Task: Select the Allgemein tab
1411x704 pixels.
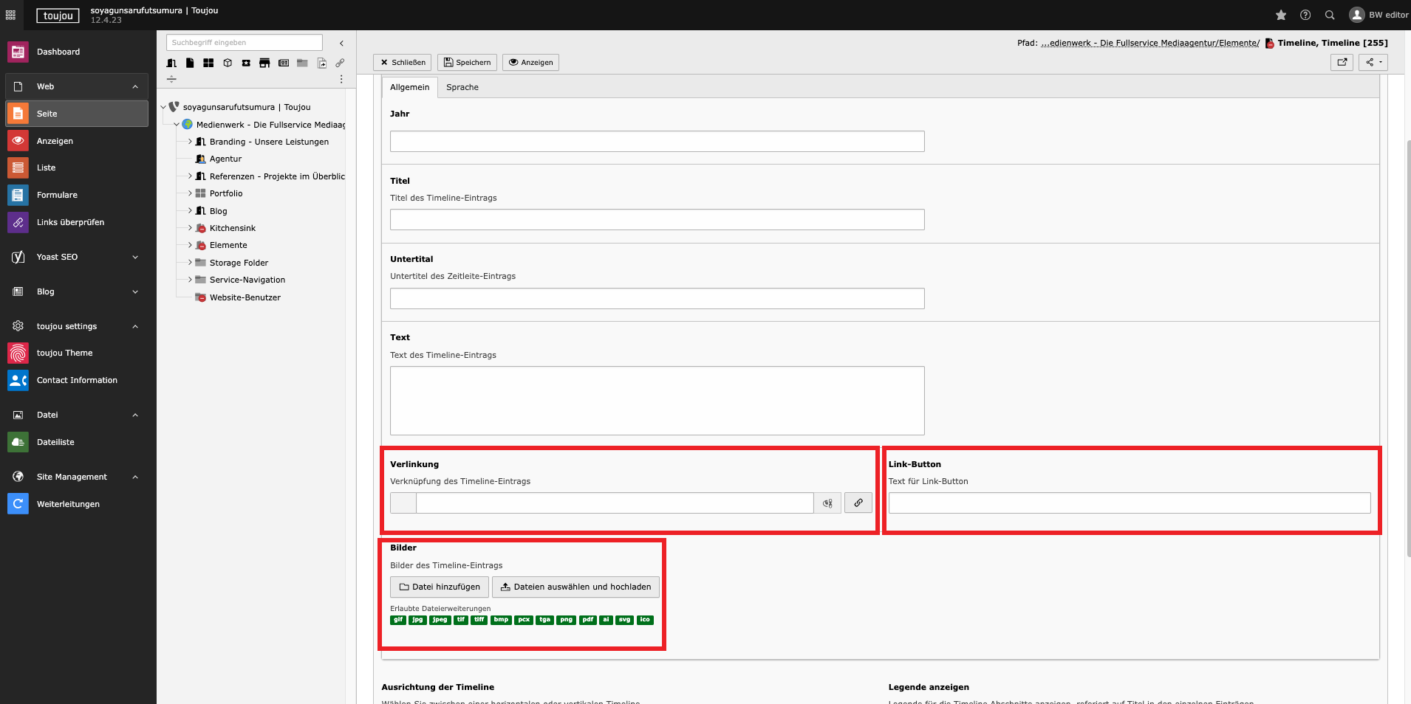Action: [409, 87]
